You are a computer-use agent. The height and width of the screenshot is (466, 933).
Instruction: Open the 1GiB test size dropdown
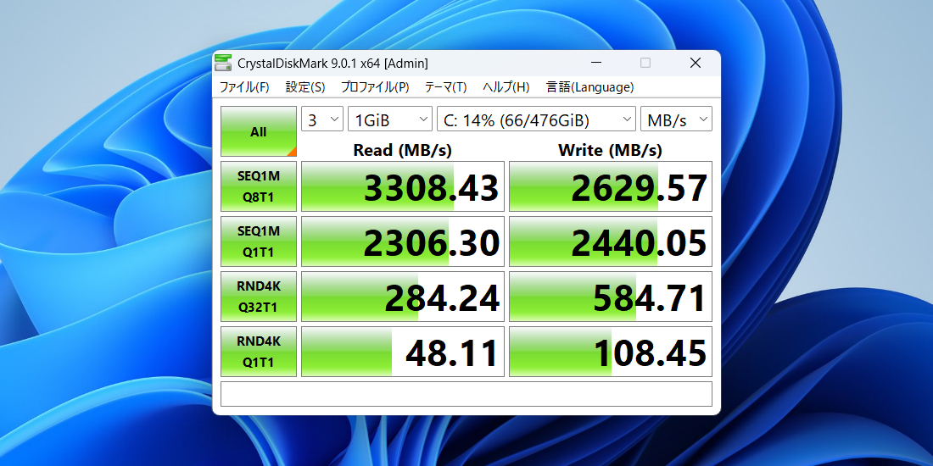click(389, 119)
